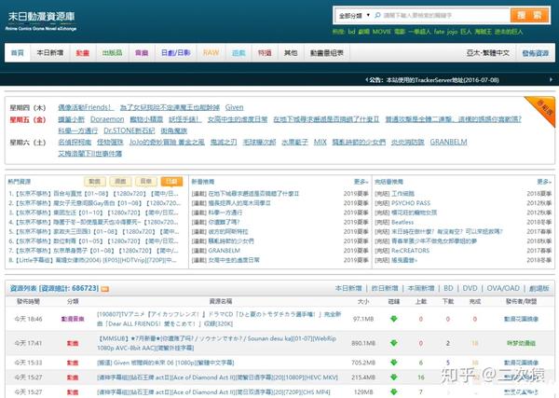Open GRANBELM in Saturday schedule row
Screen dimensions: 559x398
448,142
